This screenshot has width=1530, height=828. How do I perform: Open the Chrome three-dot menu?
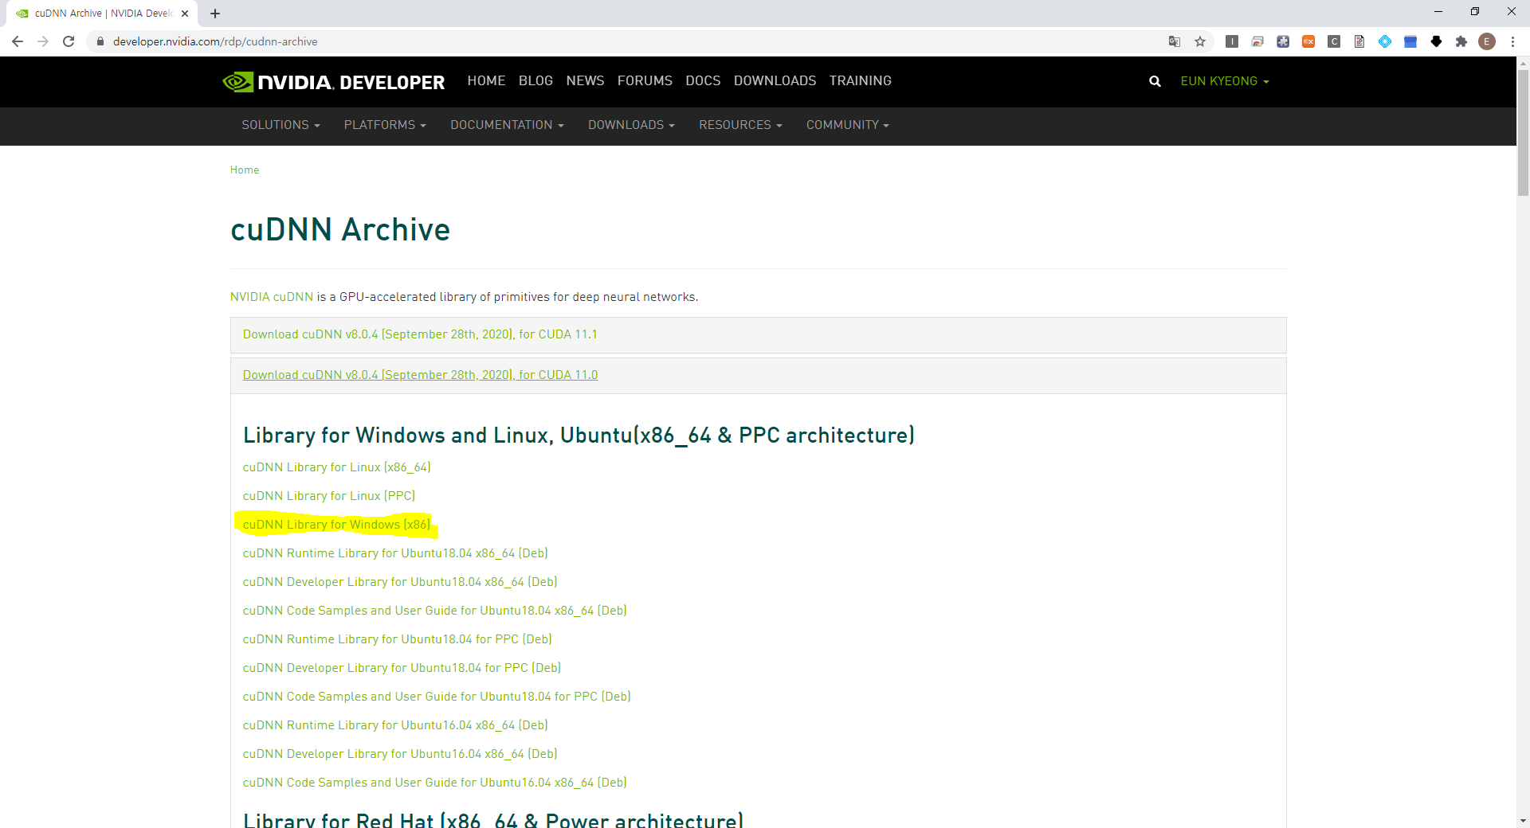pyautogui.click(x=1512, y=41)
